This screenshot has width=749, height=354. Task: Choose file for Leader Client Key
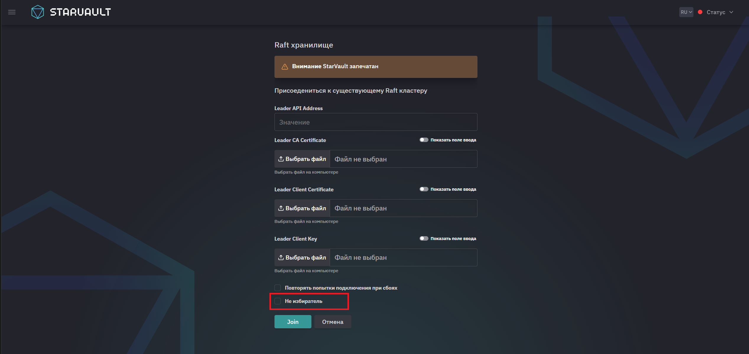302,257
